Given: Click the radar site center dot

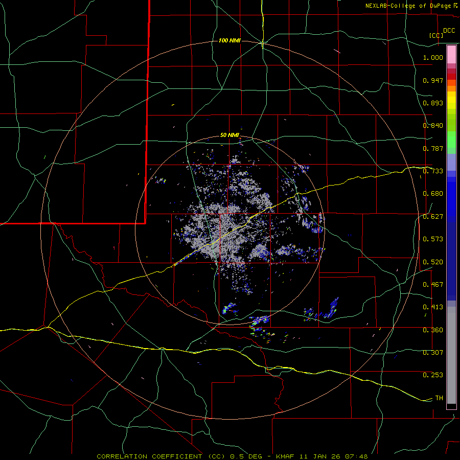Looking at the screenshot, I should 230,229.
